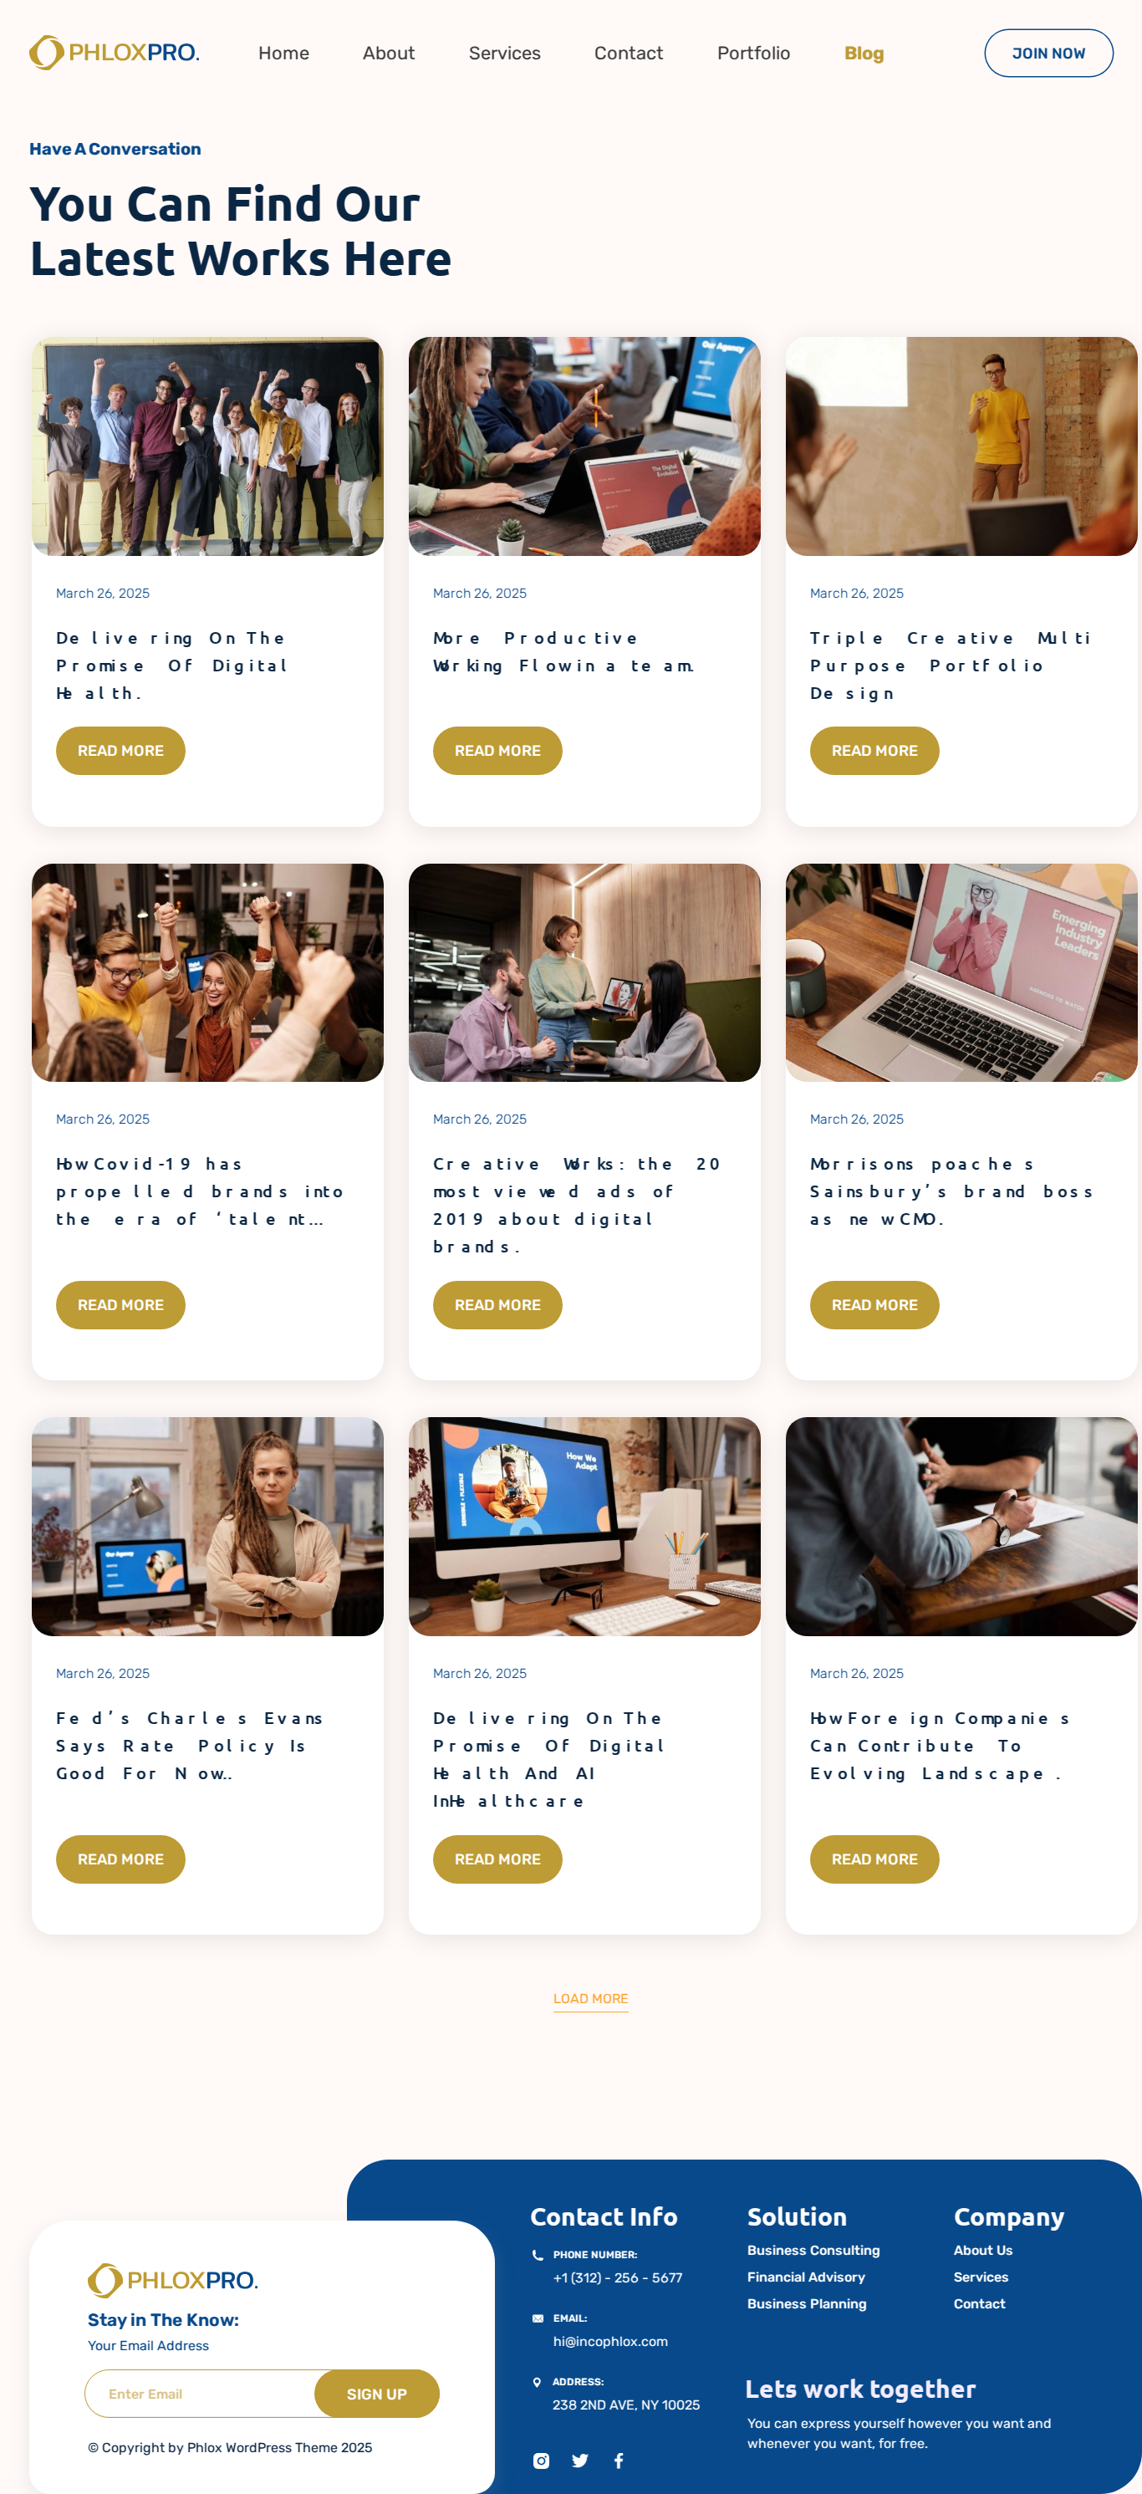Open the team cheering blackboard thumbnail
The width and height of the screenshot is (1142, 2494).
click(x=207, y=446)
